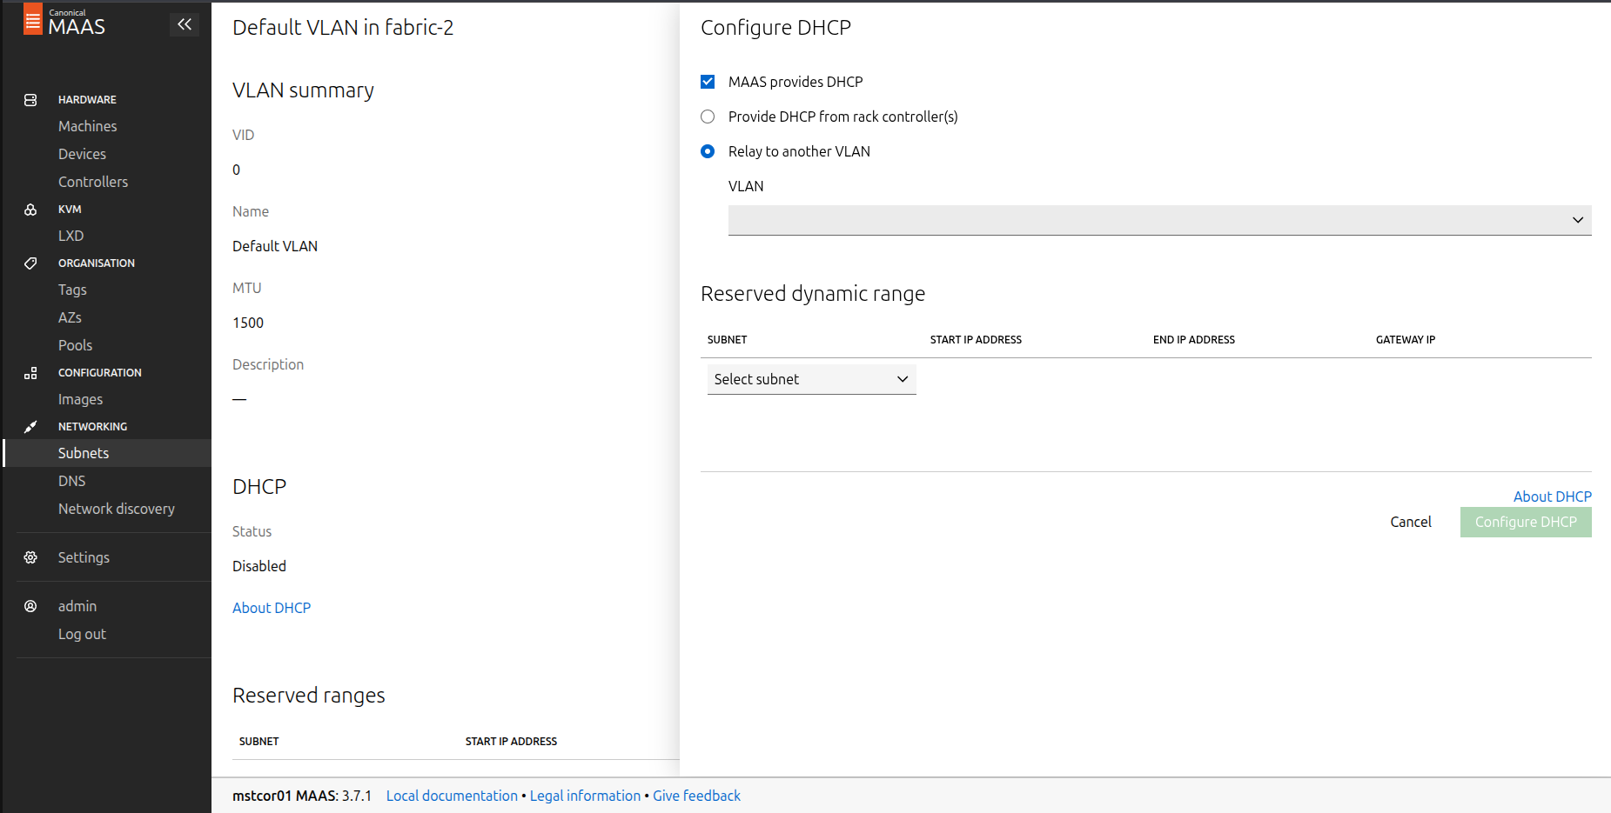Click the admin user icon
Image resolution: width=1611 pixels, height=813 pixels.
pos(30,606)
